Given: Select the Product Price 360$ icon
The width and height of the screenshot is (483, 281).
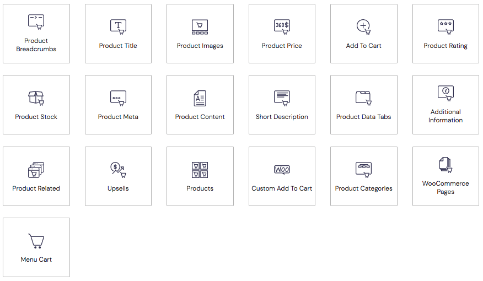Looking at the screenshot, I should [x=282, y=26].
